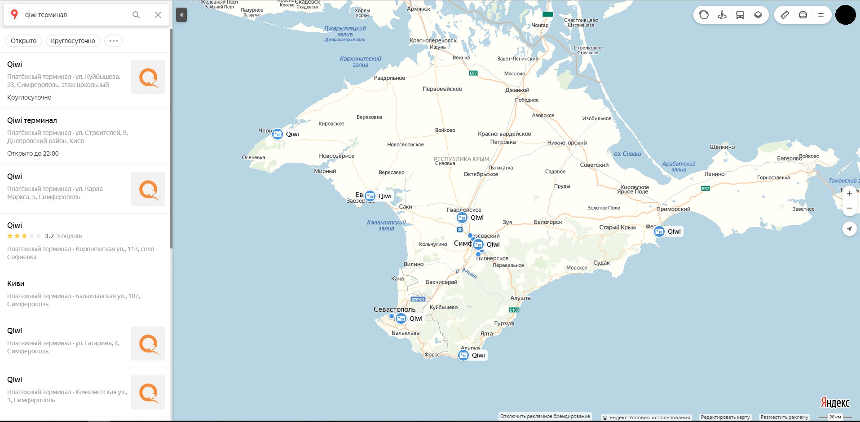Collapse the results side panel
This screenshot has width=860, height=422.
coord(181,15)
